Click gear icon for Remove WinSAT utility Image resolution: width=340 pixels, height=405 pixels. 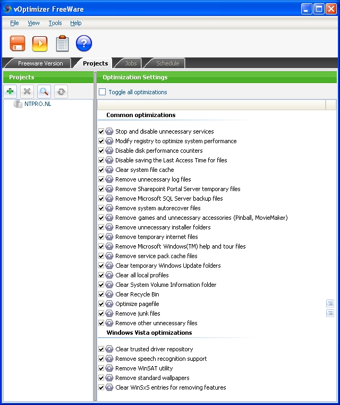(109, 368)
